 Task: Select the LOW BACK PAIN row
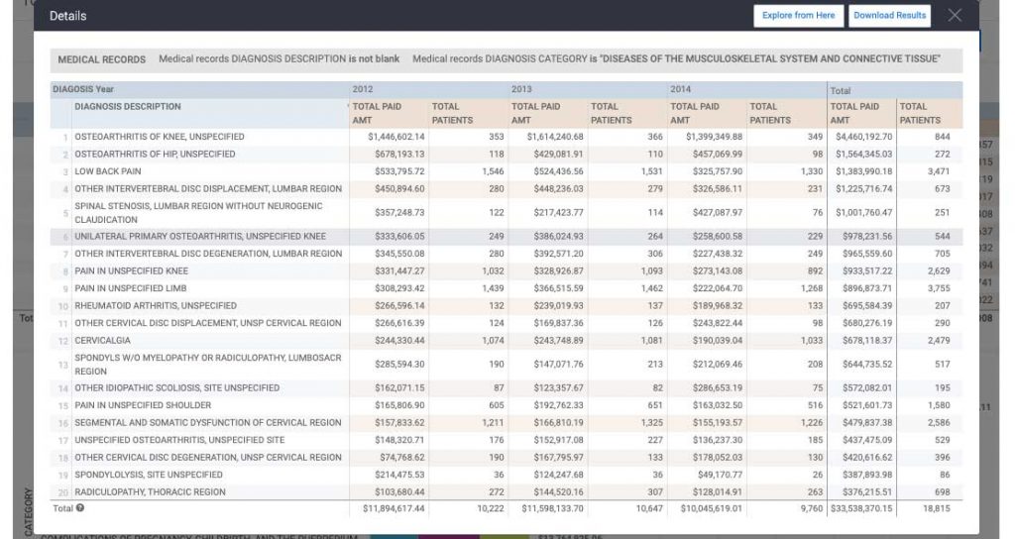tap(507, 171)
